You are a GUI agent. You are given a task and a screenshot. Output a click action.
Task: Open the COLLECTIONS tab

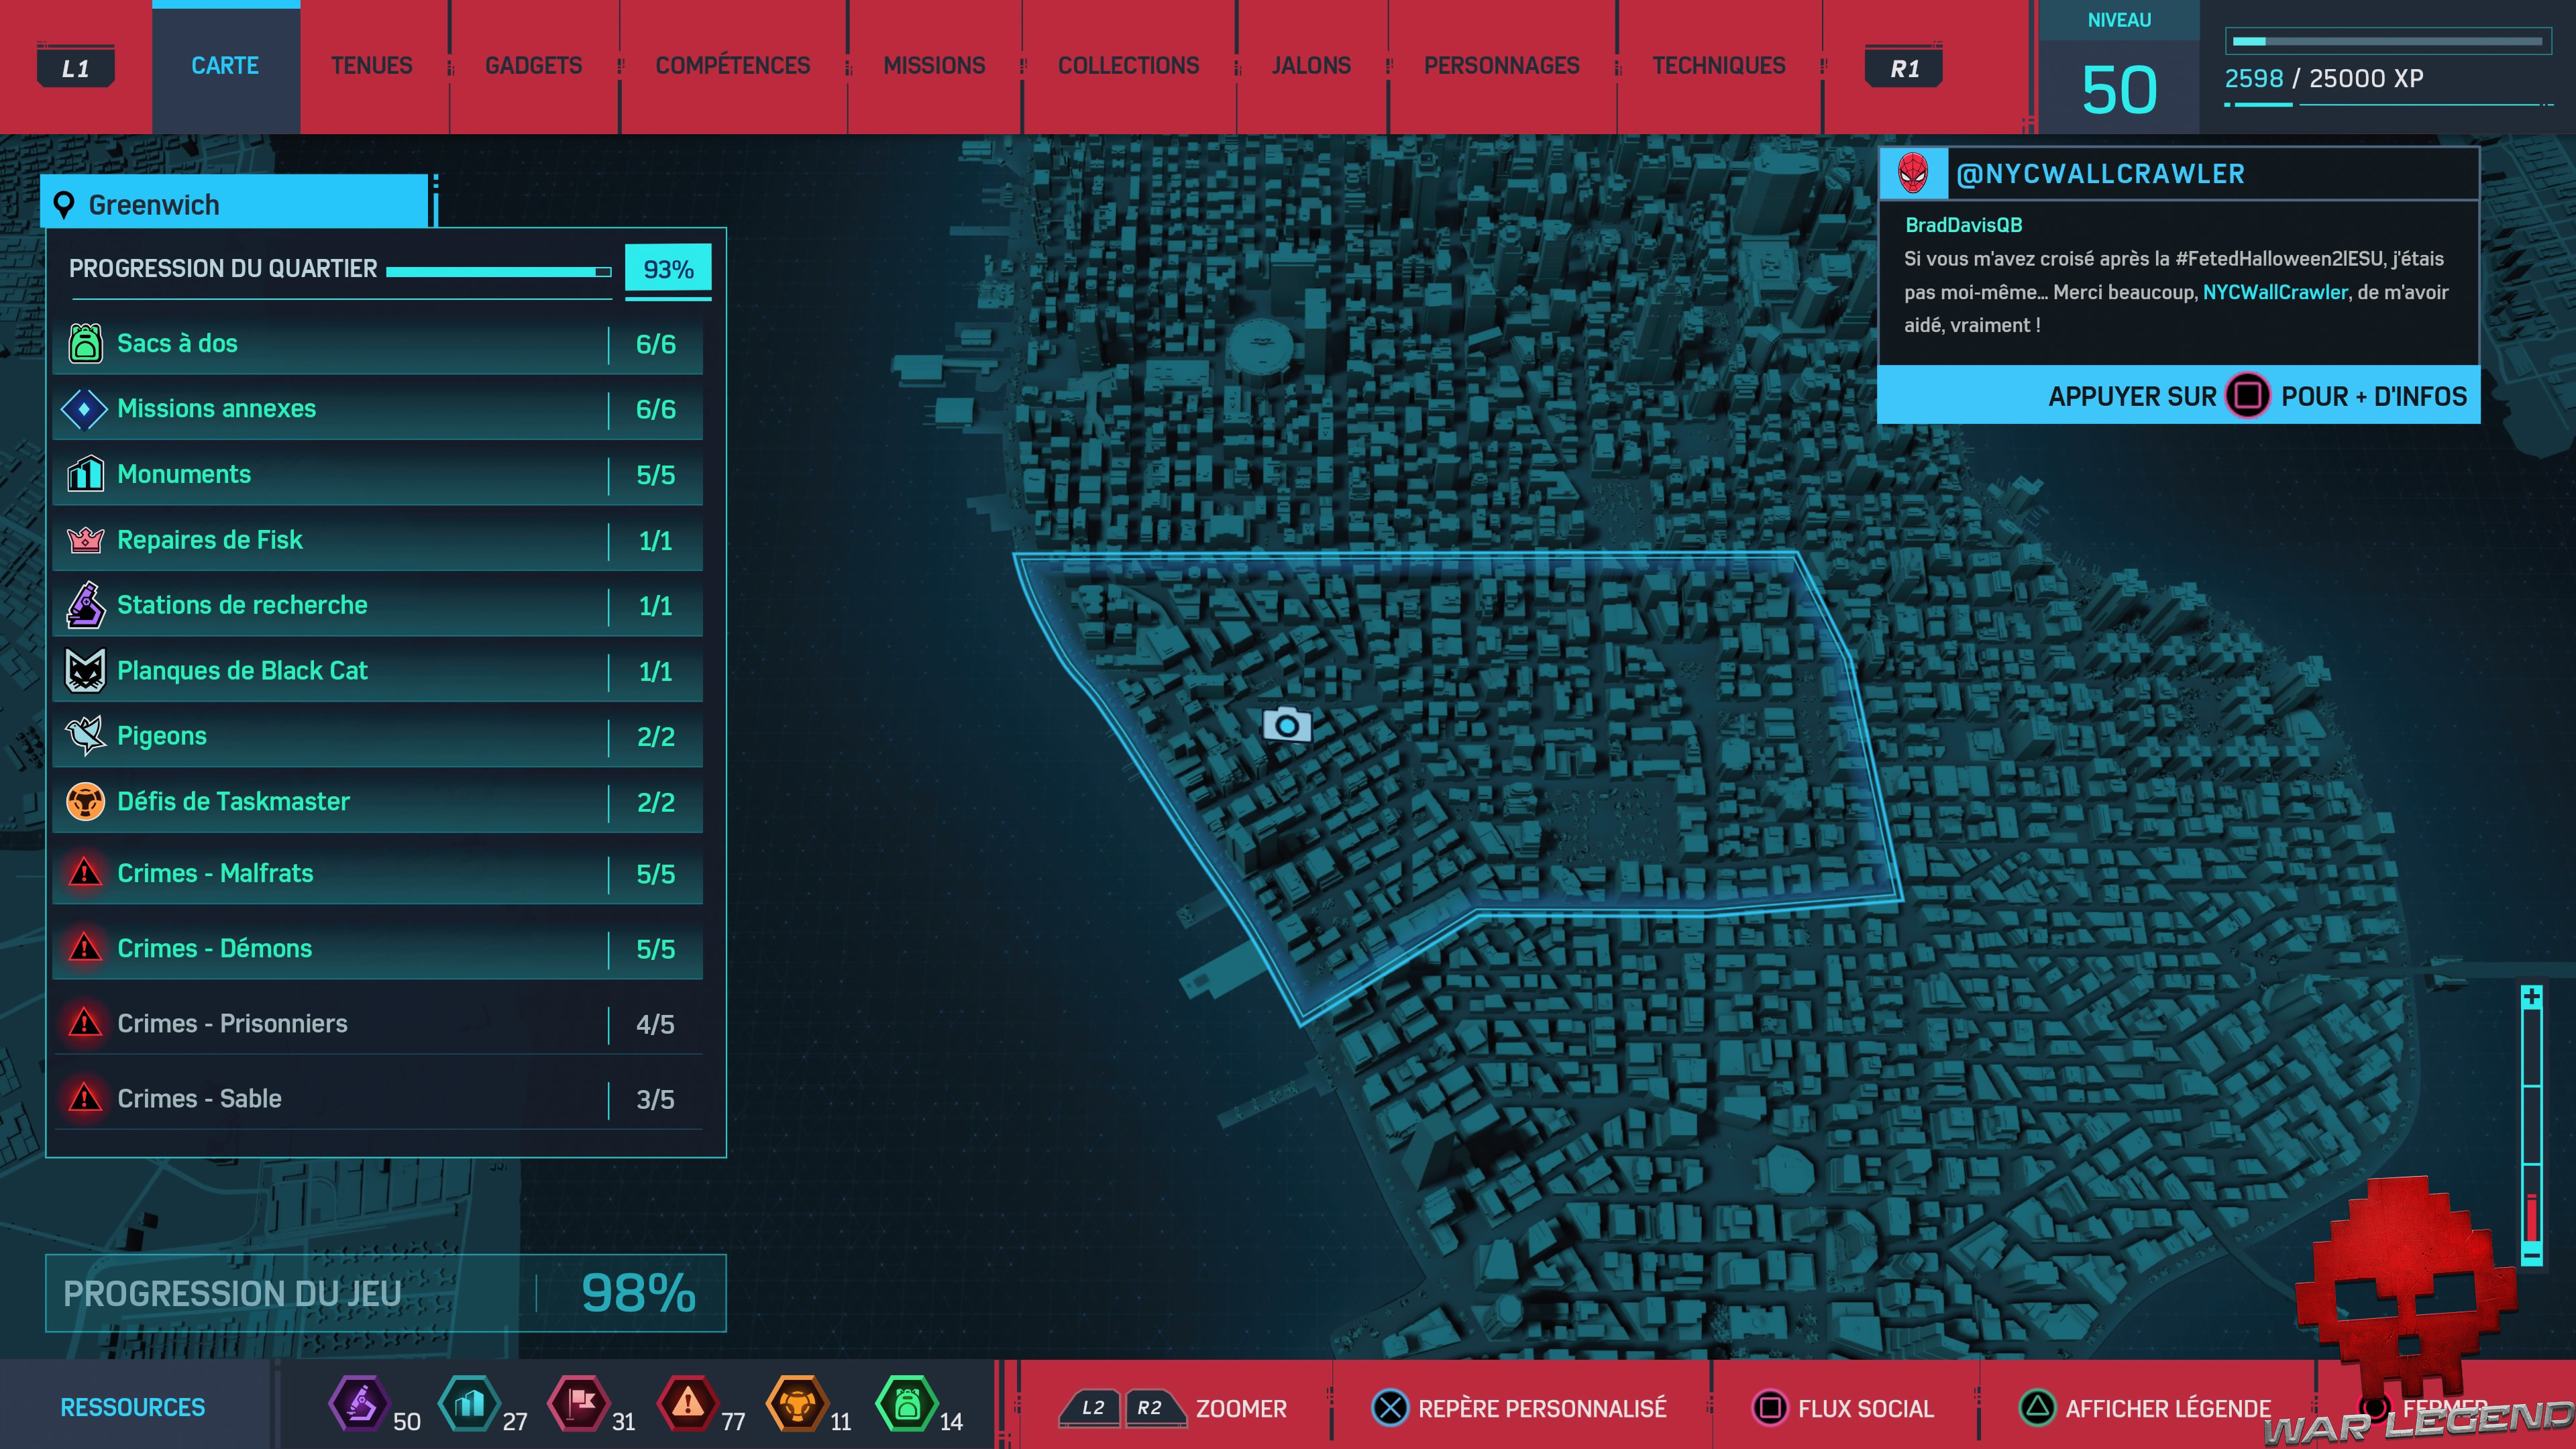(x=1128, y=66)
